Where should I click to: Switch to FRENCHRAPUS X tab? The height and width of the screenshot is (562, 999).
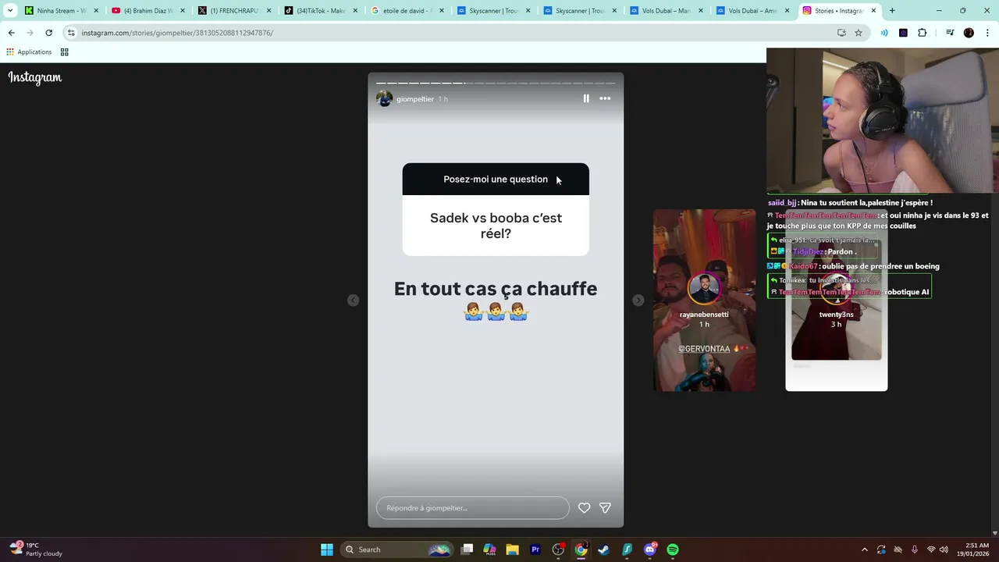click(234, 11)
